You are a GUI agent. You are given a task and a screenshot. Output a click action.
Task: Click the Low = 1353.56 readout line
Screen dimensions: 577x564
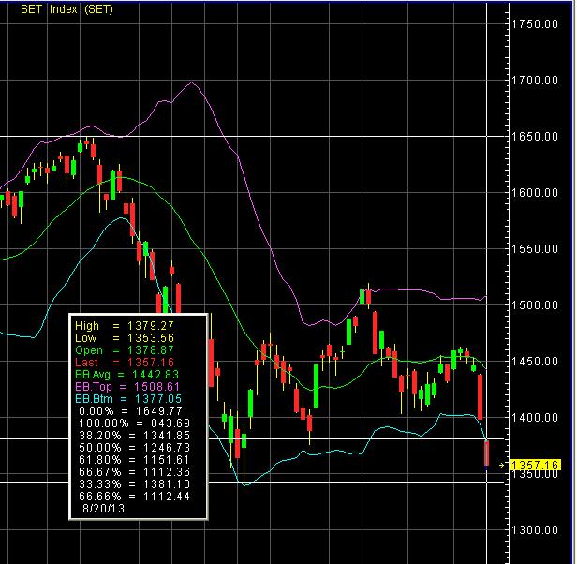coord(125,338)
